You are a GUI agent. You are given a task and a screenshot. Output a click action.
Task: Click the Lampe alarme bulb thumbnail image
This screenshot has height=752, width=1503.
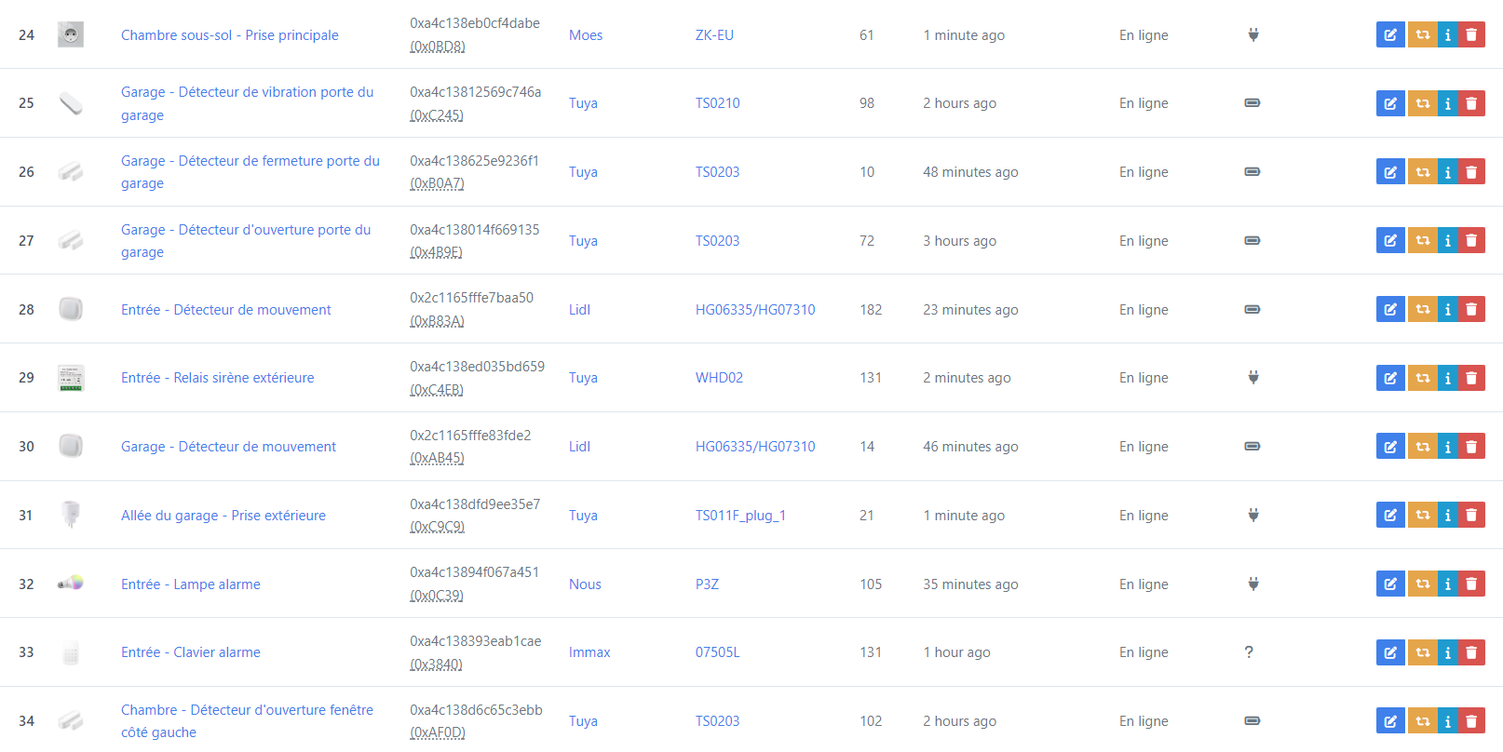tap(71, 584)
